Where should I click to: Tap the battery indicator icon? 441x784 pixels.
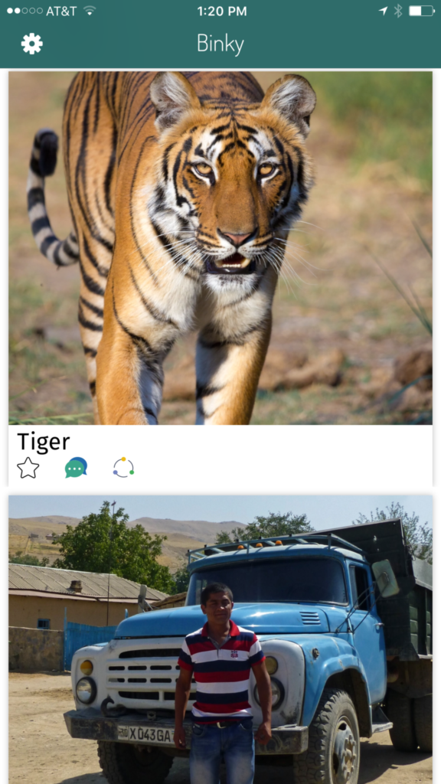pyautogui.click(x=422, y=11)
